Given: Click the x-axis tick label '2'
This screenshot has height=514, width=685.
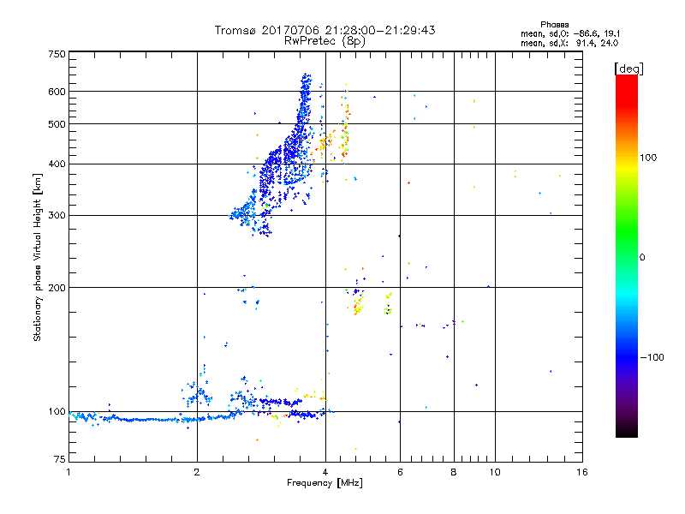Looking at the screenshot, I should pos(197,472).
